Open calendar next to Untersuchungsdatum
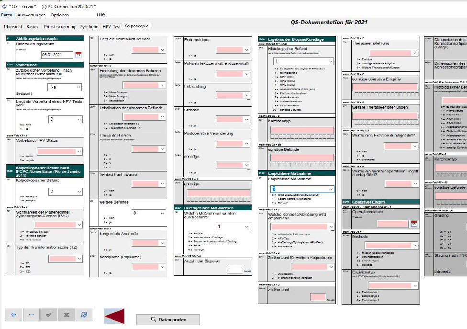The height and width of the screenshot is (329, 467). point(78,55)
